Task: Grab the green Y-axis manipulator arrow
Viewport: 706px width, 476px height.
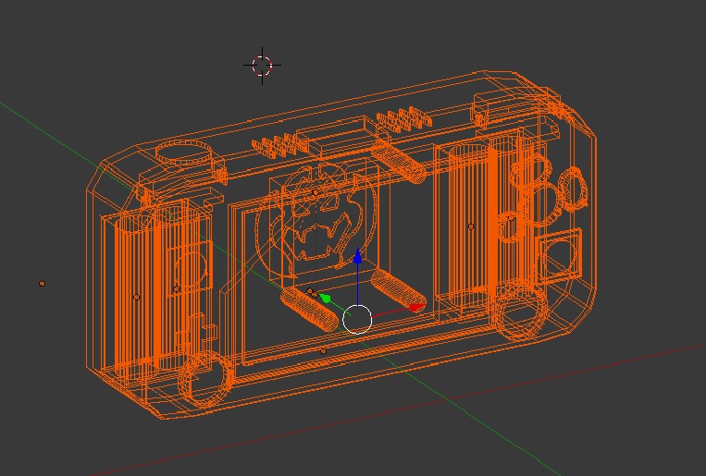Action: point(326,299)
